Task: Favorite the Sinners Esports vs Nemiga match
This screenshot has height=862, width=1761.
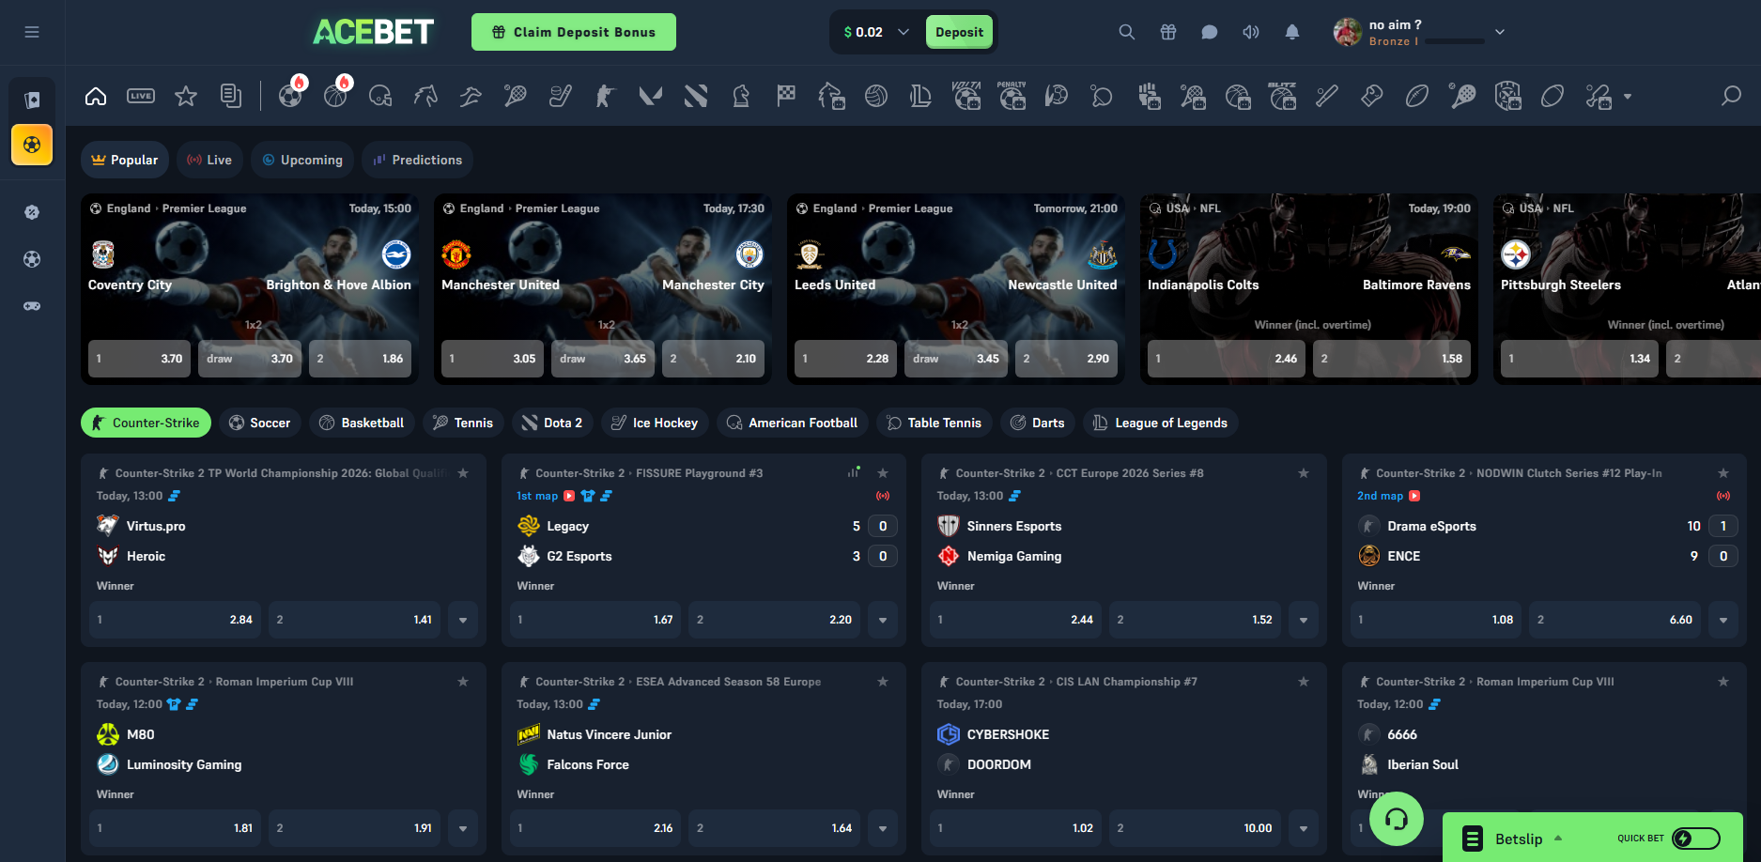Action: (x=1304, y=473)
